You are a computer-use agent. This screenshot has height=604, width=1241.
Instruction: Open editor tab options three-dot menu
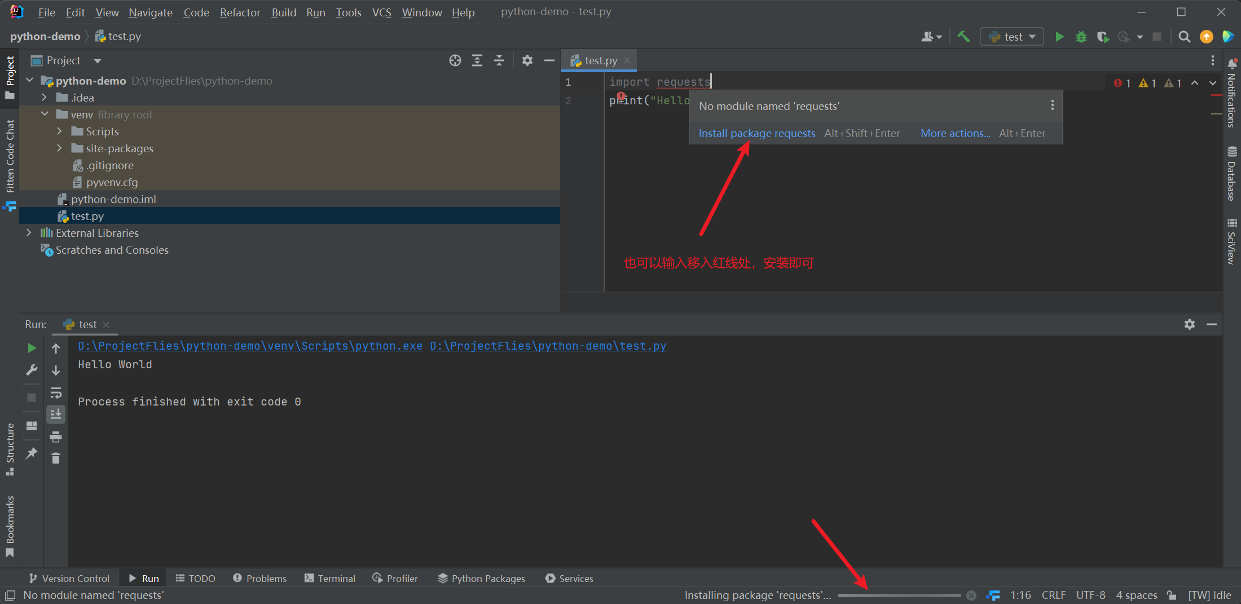click(x=1212, y=60)
